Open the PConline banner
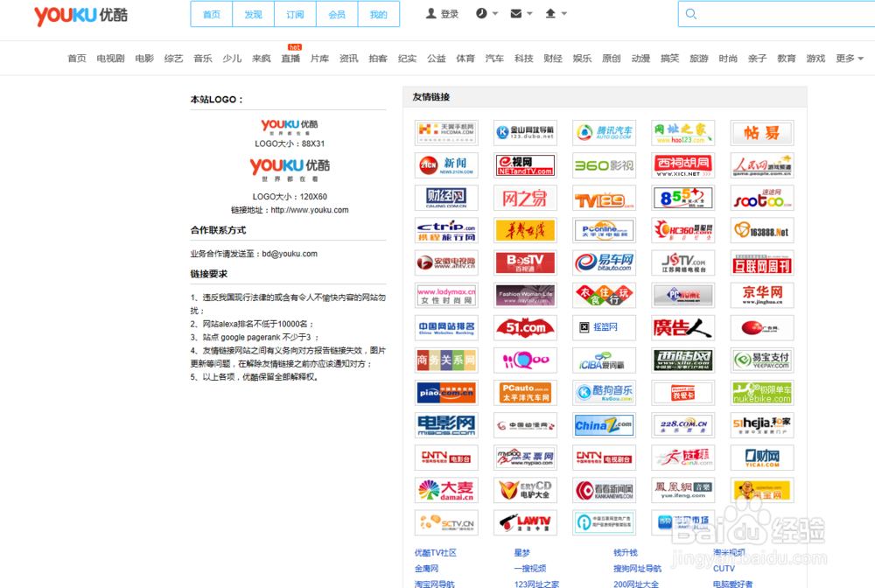 (x=605, y=230)
